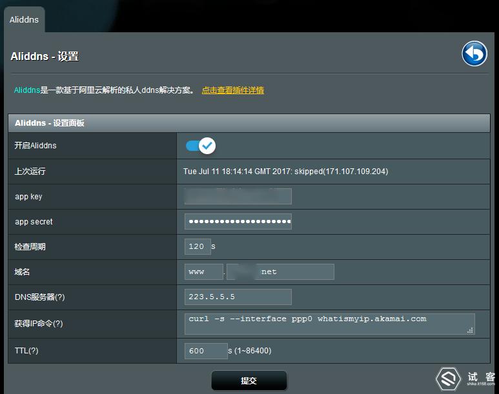Click the domain name field ending in net

(x=280, y=272)
